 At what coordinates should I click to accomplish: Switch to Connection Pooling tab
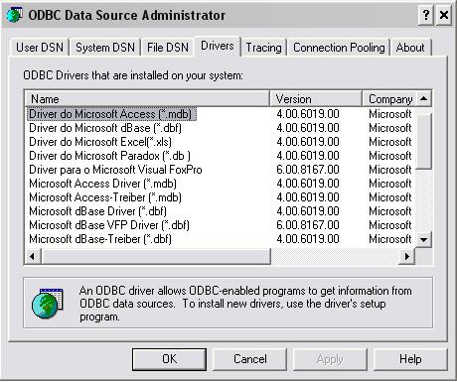pos(339,48)
